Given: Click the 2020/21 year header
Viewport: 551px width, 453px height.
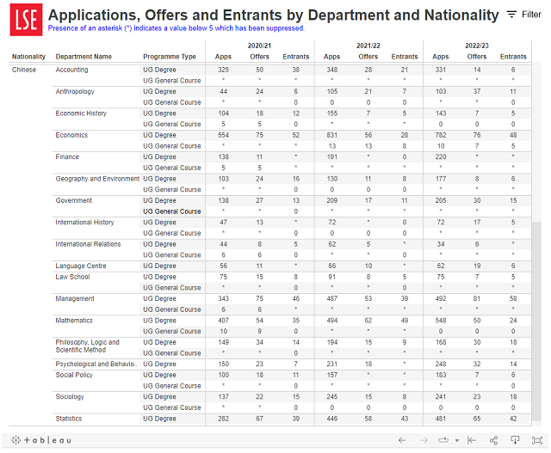Looking at the screenshot, I should [x=259, y=46].
